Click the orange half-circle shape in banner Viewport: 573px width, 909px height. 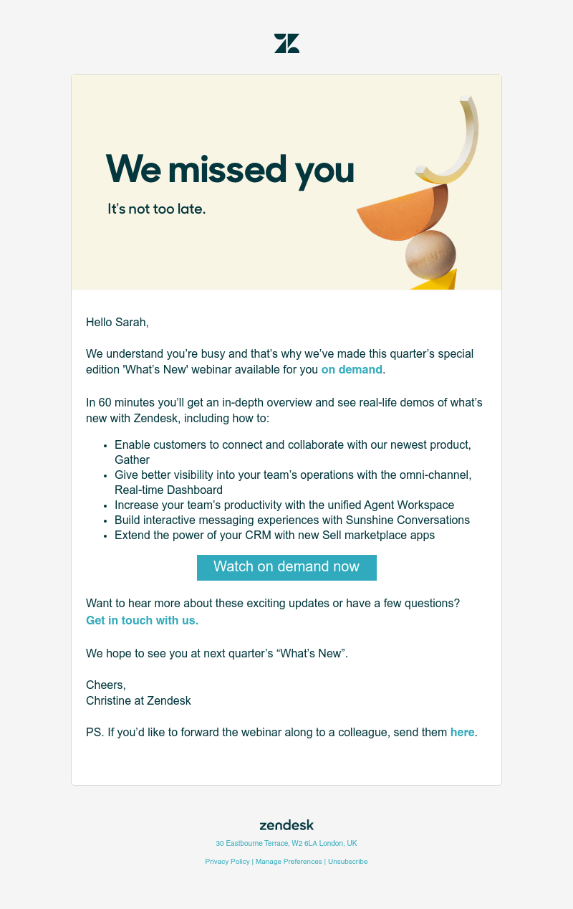coord(401,214)
